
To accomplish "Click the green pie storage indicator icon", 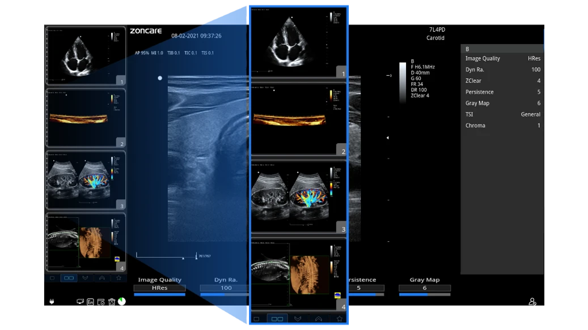I will 122,301.
